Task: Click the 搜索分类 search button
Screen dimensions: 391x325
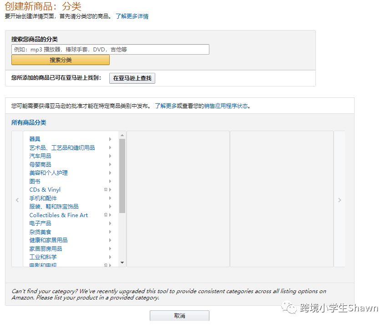Action: (61, 60)
